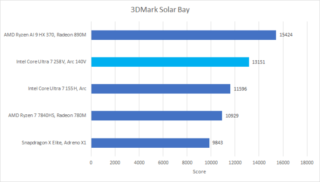
Task: Click axis tick label 8000
Action: click(187, 163)
